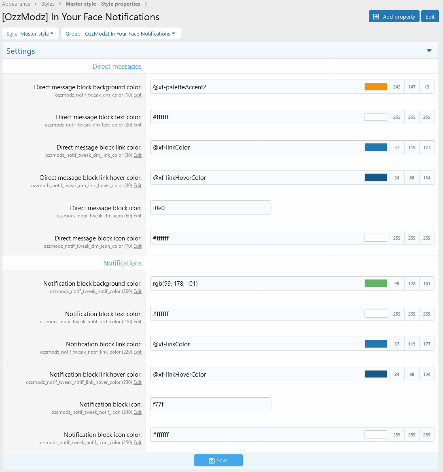Open the Style: Master style dropdown
This screenshot has width=443, height=472.
pos(30,34)
